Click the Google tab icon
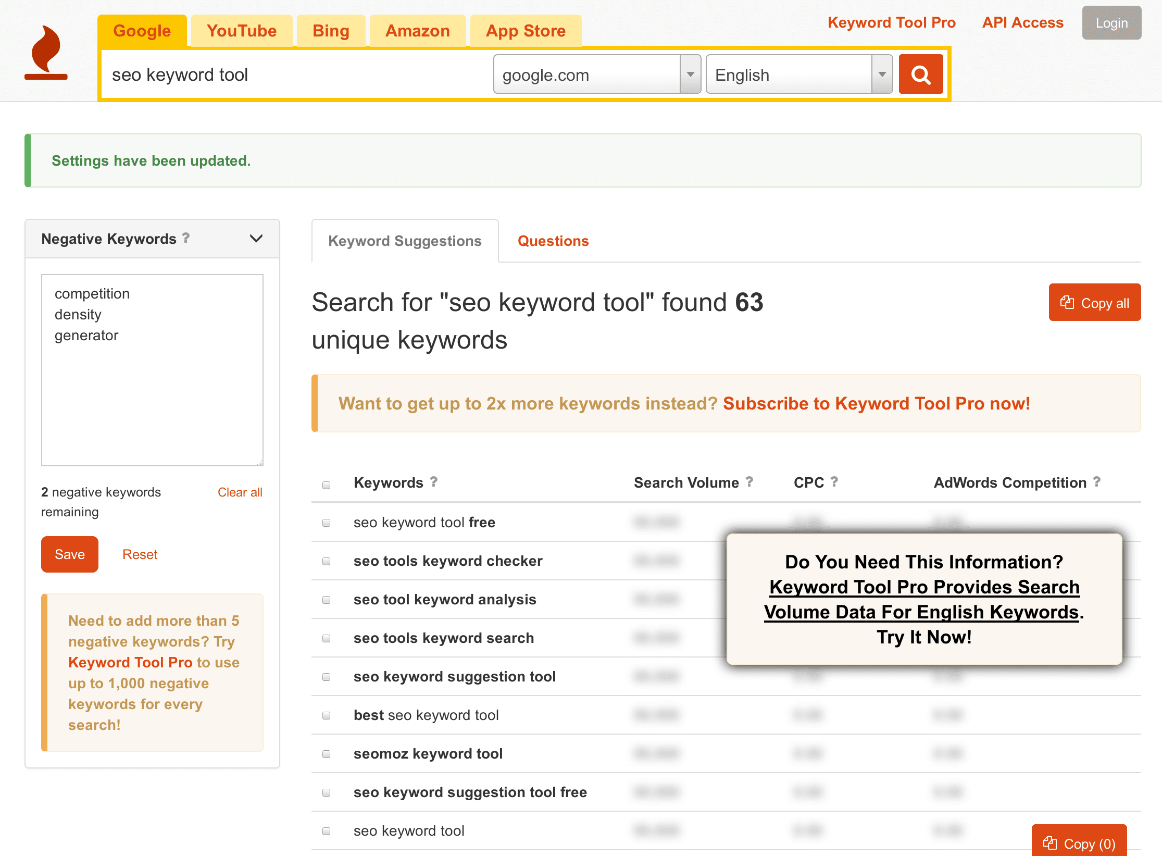Image resolution: width=1162 pixels, height=856 pixels. pyautogui.click(x=142, y=30)
